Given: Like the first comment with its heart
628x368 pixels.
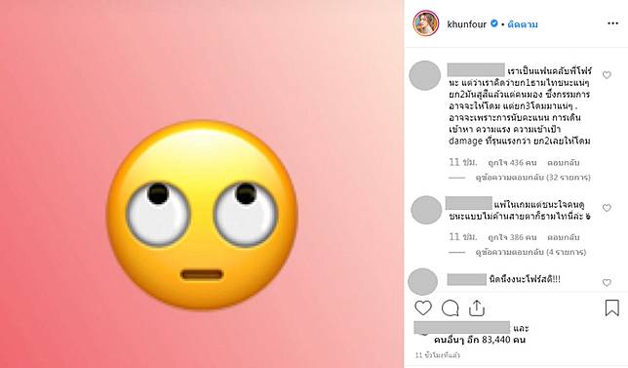Looking at the screenshot, I should 607,75.
